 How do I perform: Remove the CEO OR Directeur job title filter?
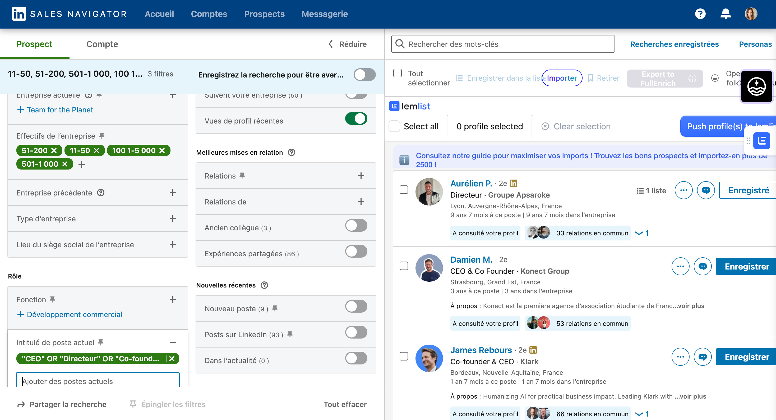pos(172,358)
